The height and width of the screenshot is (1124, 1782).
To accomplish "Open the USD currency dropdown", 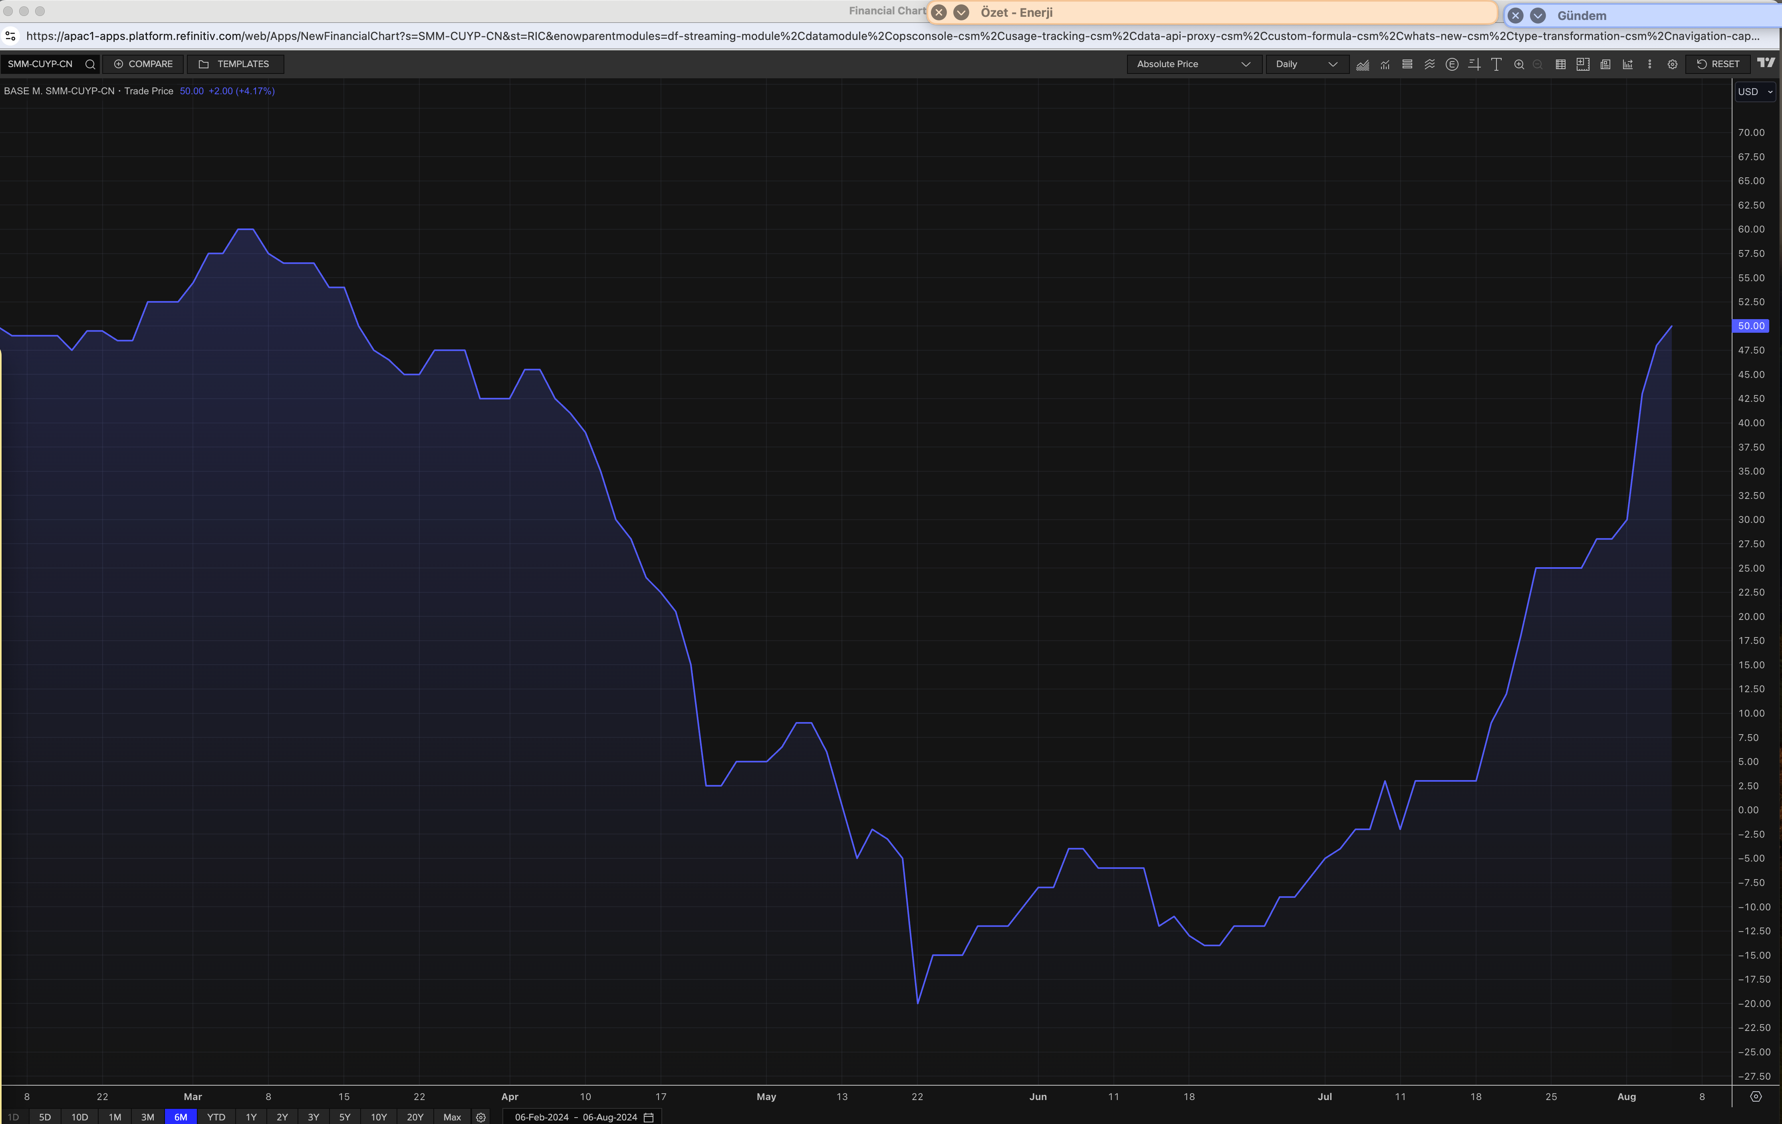I will point(1754,92).
